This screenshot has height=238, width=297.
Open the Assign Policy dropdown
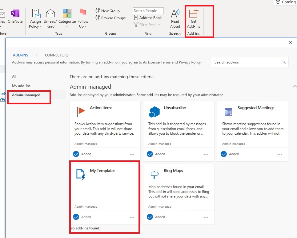(x=35, y=19)
